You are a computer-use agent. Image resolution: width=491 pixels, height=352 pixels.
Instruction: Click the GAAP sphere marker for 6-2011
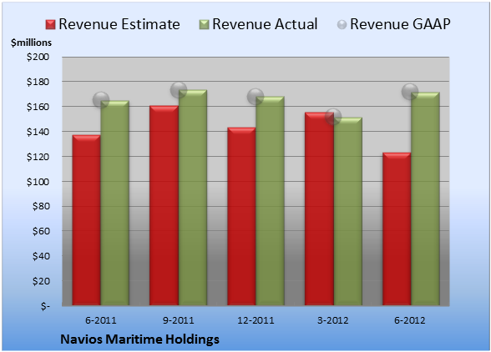pos(101,100)
